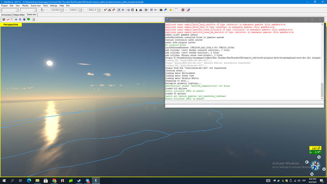Select the Scene view tab

(32, 15)
